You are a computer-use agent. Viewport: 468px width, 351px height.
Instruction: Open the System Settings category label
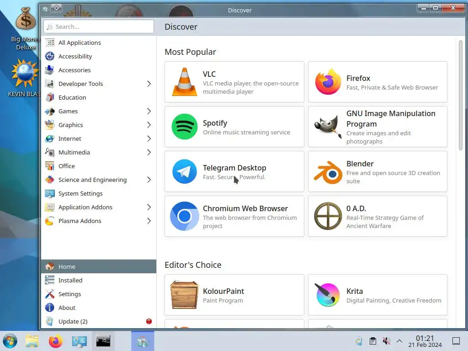(80, 193)
